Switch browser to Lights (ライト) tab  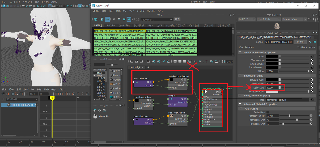(151, 26)
